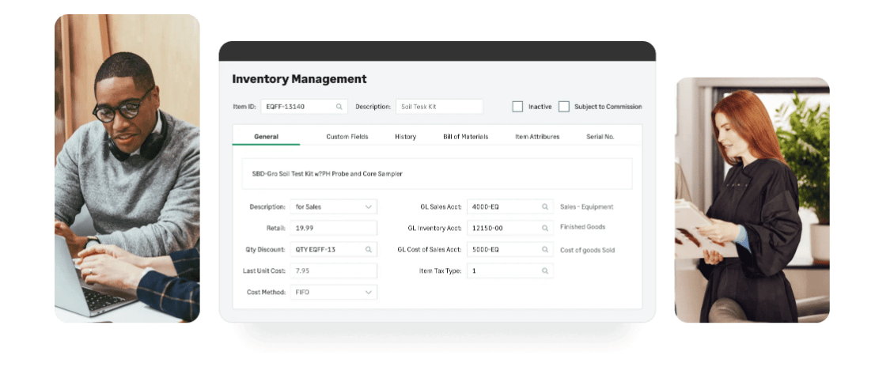Click the 'Cost of goods Sold' text
The width and height of the screenshot is (875, 382).
[x=587, y=251]
